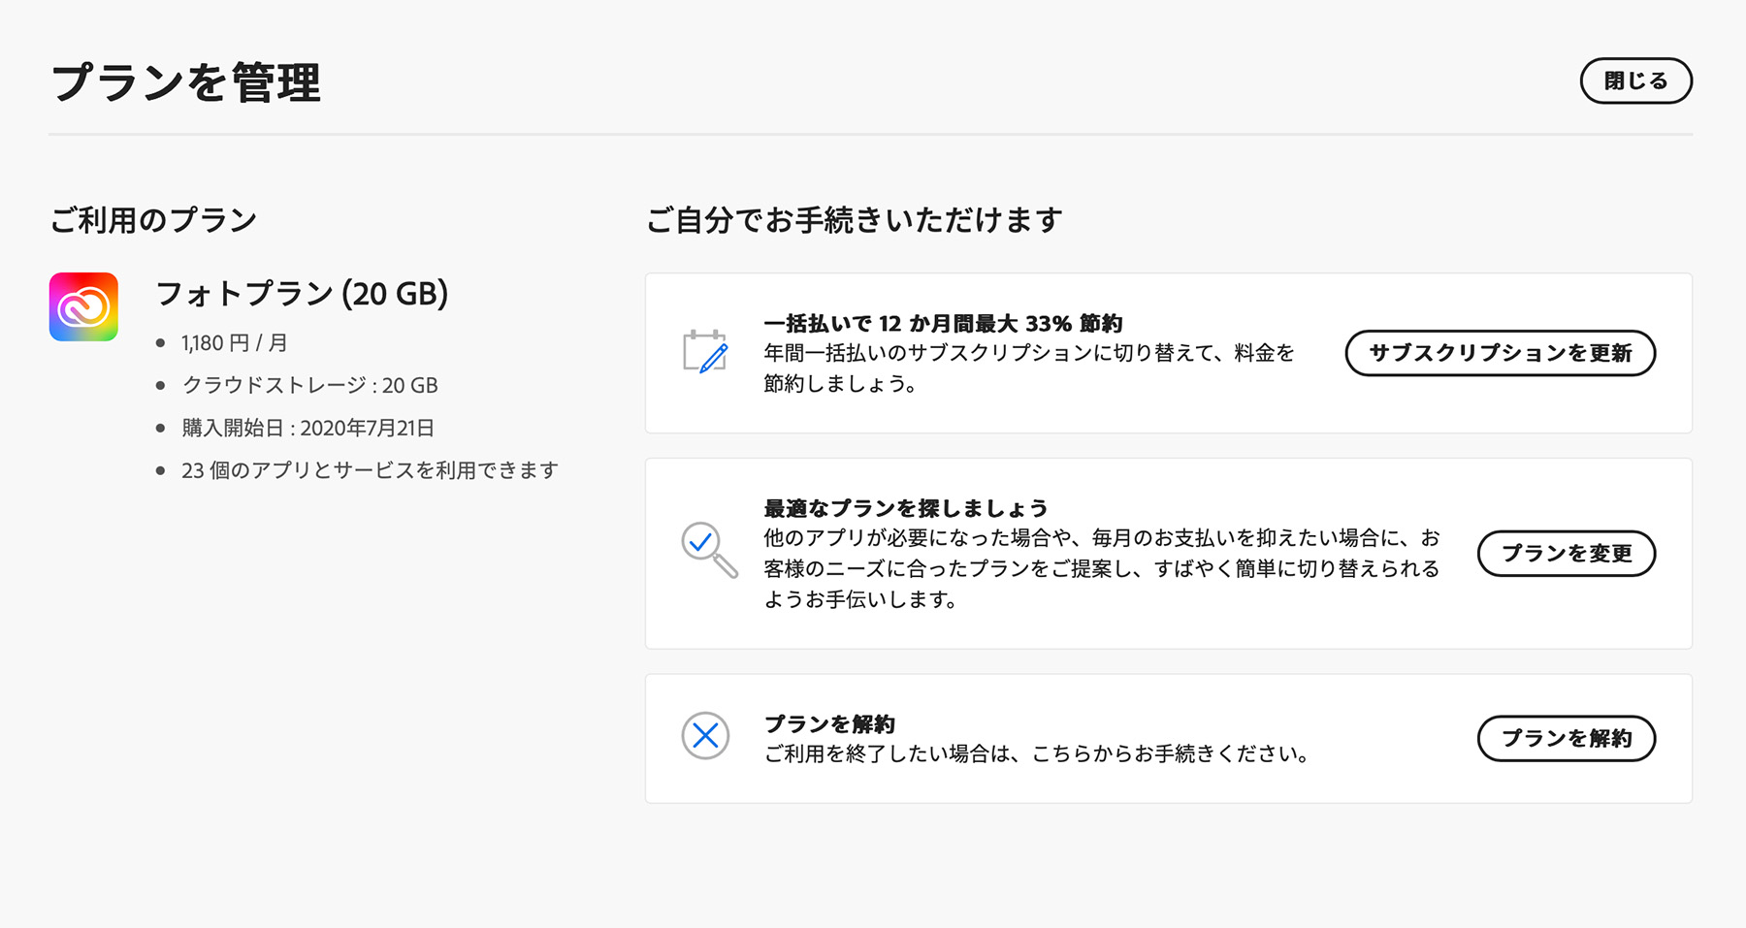Click the bold プランを解約 card title
This screenshot has height=928, width=1746.
[x=829, y=724]
